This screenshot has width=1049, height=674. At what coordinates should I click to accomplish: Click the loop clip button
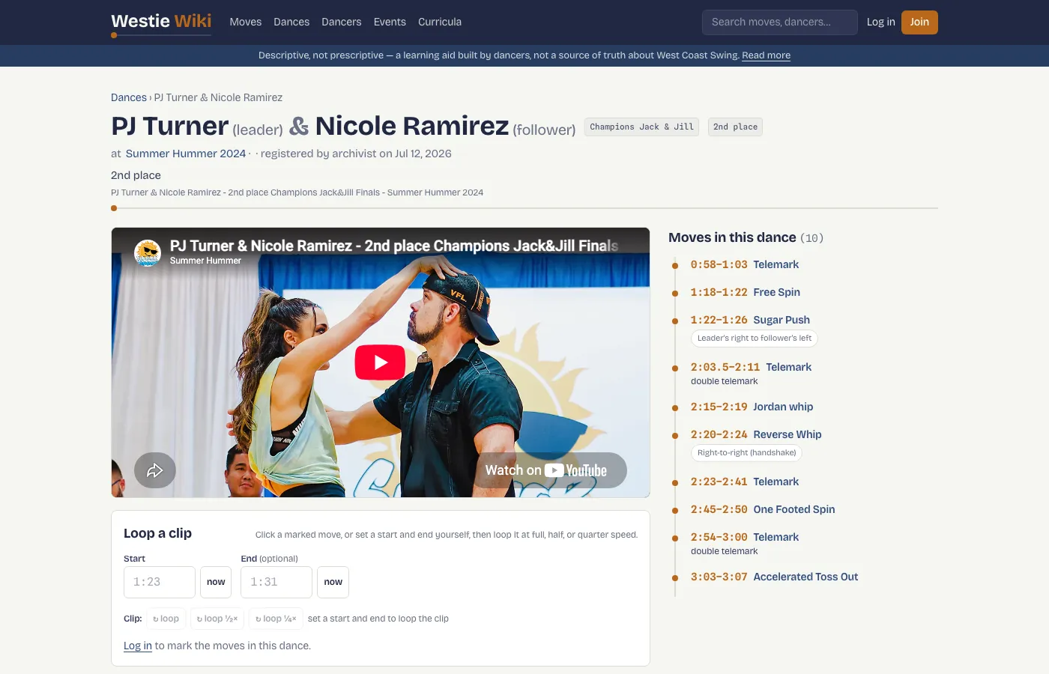pyautogui.click(x=166, y=619)
